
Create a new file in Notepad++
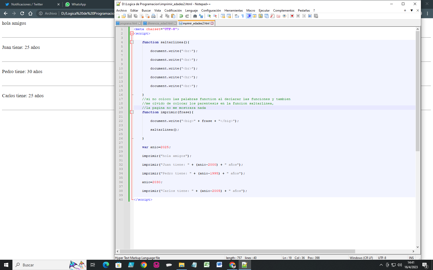point(118,16)
